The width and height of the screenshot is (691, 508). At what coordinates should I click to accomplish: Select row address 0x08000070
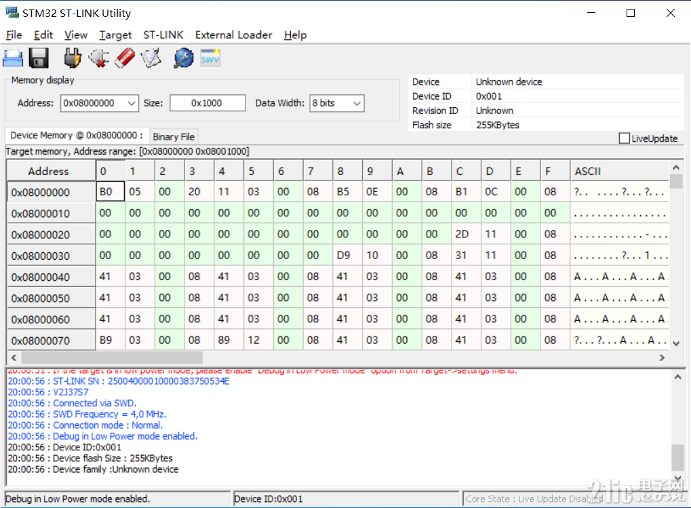coord(51,340)
